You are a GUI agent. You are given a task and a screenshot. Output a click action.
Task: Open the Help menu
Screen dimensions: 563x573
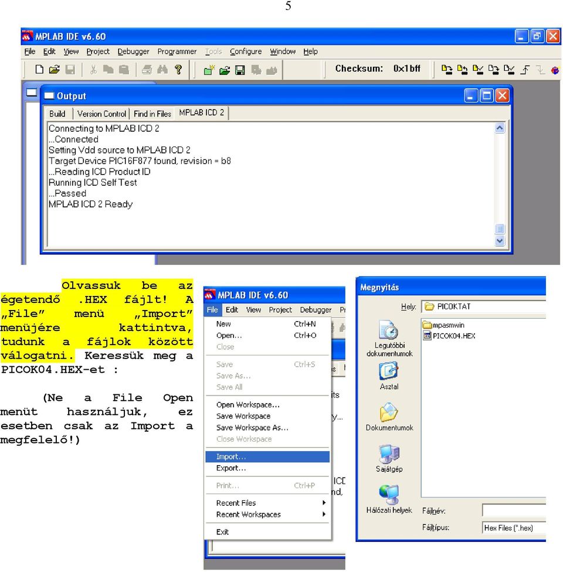pyautogui.click(x=311, y=52)
